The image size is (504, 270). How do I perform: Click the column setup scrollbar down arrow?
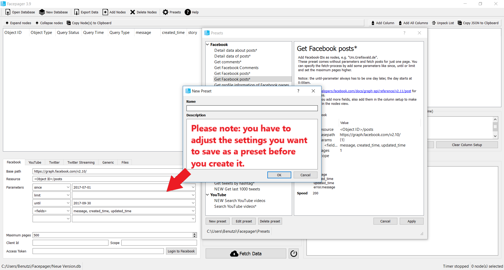[x=495, y=136]
